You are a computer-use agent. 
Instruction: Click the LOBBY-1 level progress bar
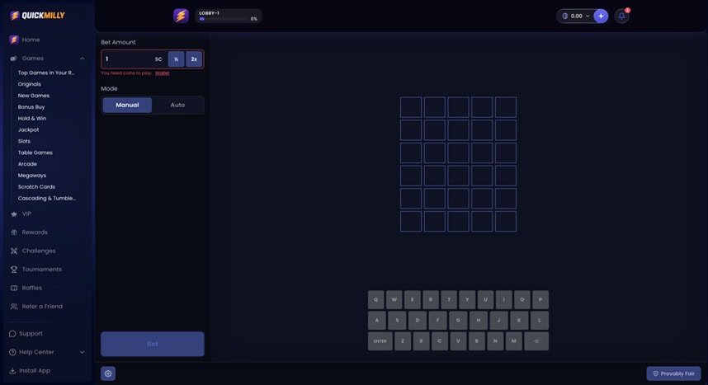(x=228, y=19)
